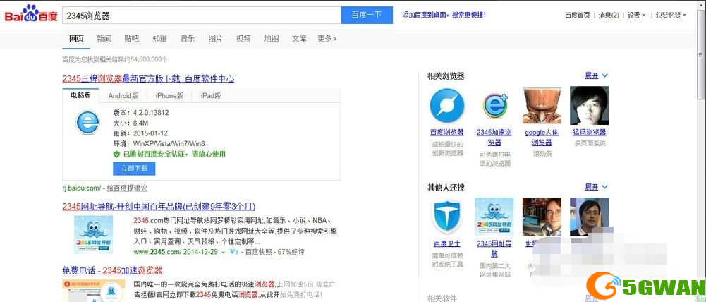Click the free-phone result thumbnail image
This screenshot has height=302, width=706.
click(94, 291)
